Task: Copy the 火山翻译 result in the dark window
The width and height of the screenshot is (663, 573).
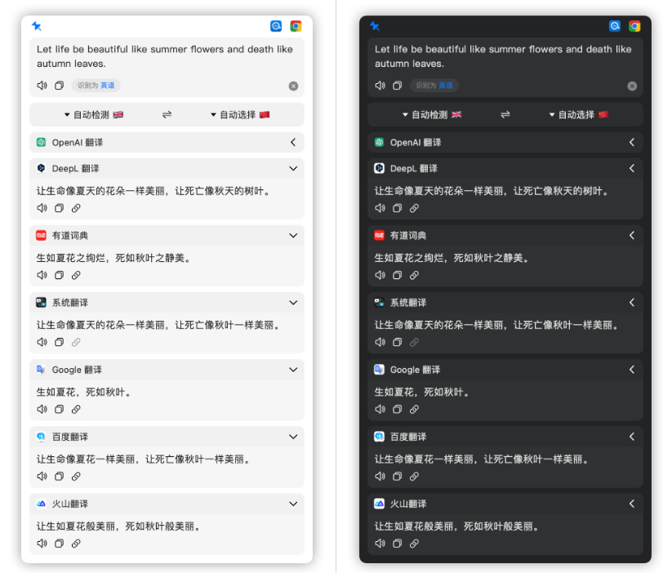Action: pyautogui.click(x=397, y=543)
